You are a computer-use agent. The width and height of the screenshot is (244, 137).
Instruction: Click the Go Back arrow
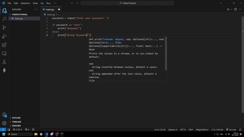coord(72,3)
